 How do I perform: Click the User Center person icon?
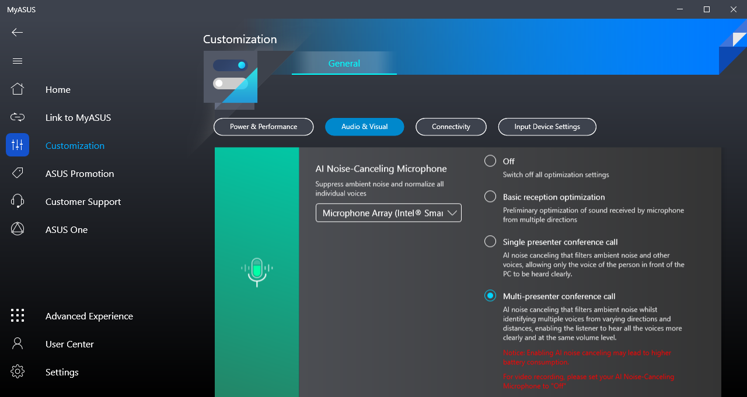click(18, 343)
